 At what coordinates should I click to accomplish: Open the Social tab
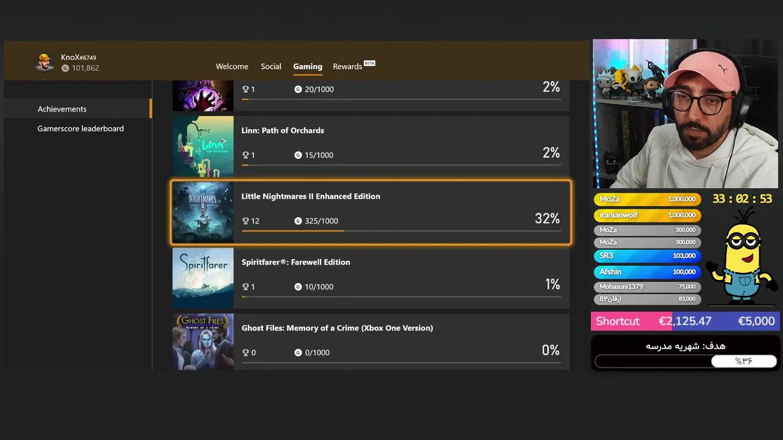click(271, 67)
